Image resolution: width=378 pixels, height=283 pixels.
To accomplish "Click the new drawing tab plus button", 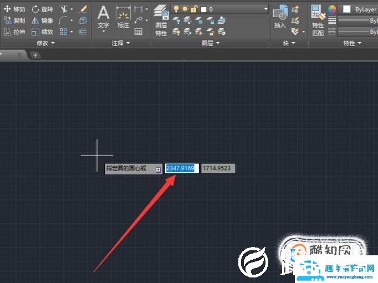I will (35, 55).
